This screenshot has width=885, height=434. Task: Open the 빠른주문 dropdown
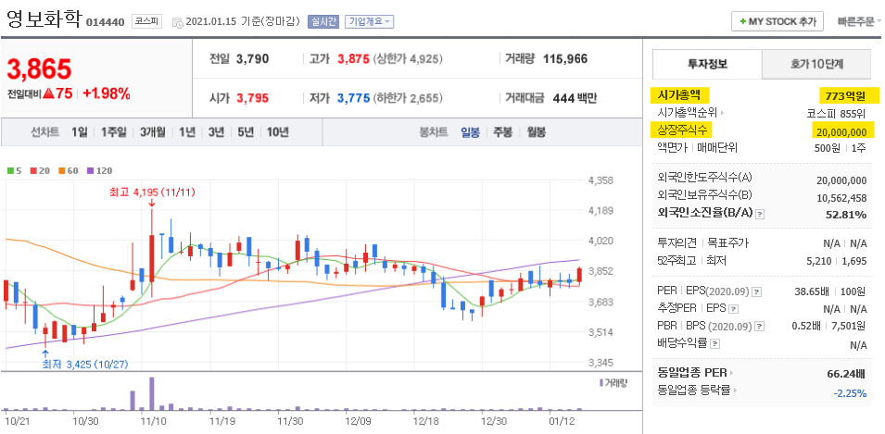859,21
